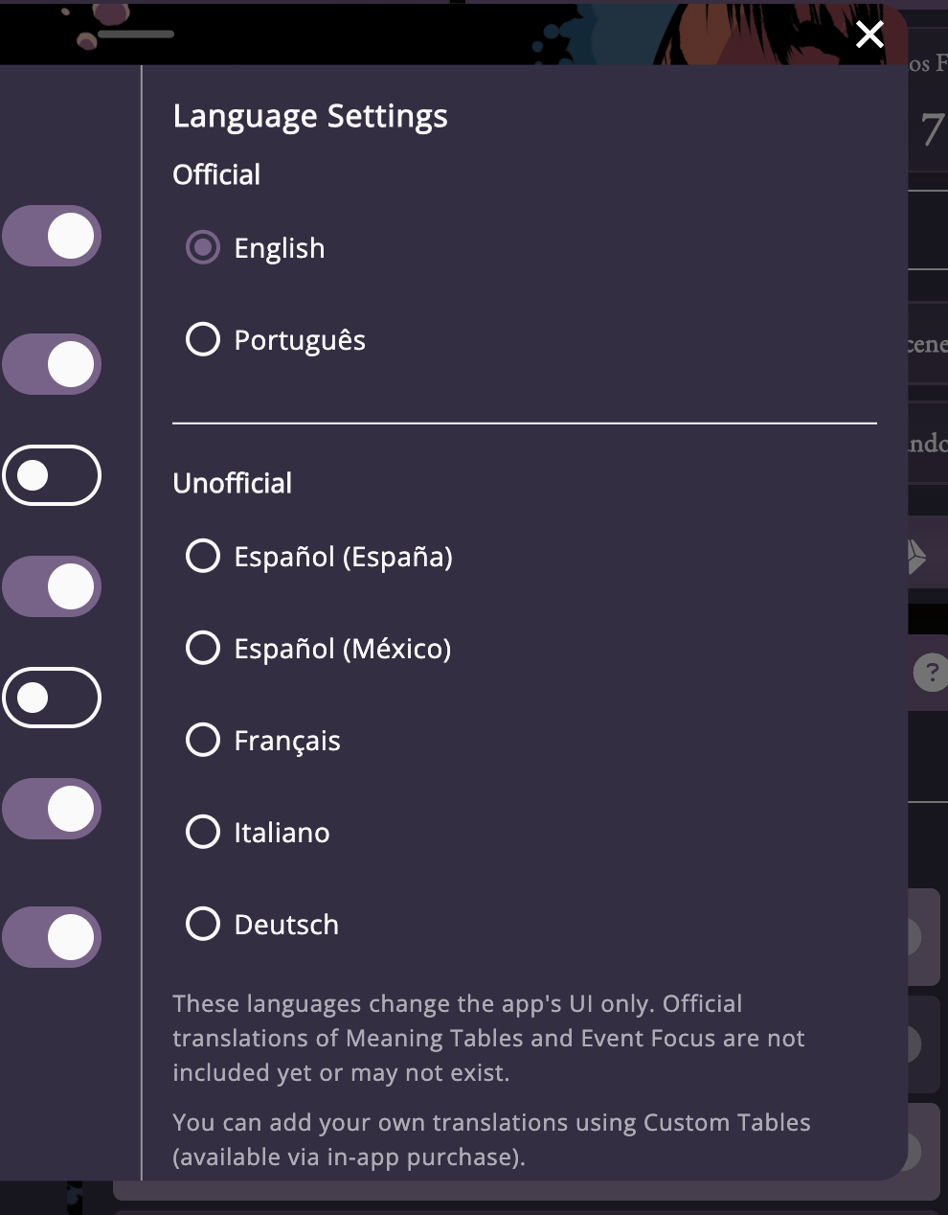This screenshot has height=1215, width=948.
Task: Switch off the fourth sidebar toggle
Action: click(52, 586)
